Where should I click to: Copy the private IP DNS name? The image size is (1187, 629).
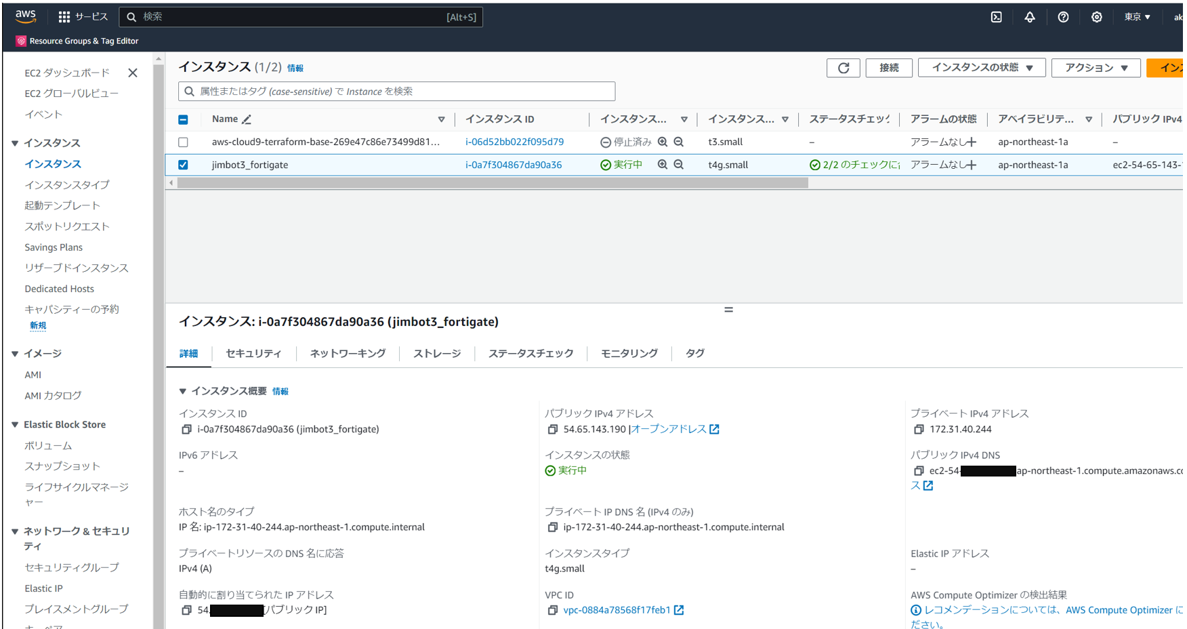(553, 527)
